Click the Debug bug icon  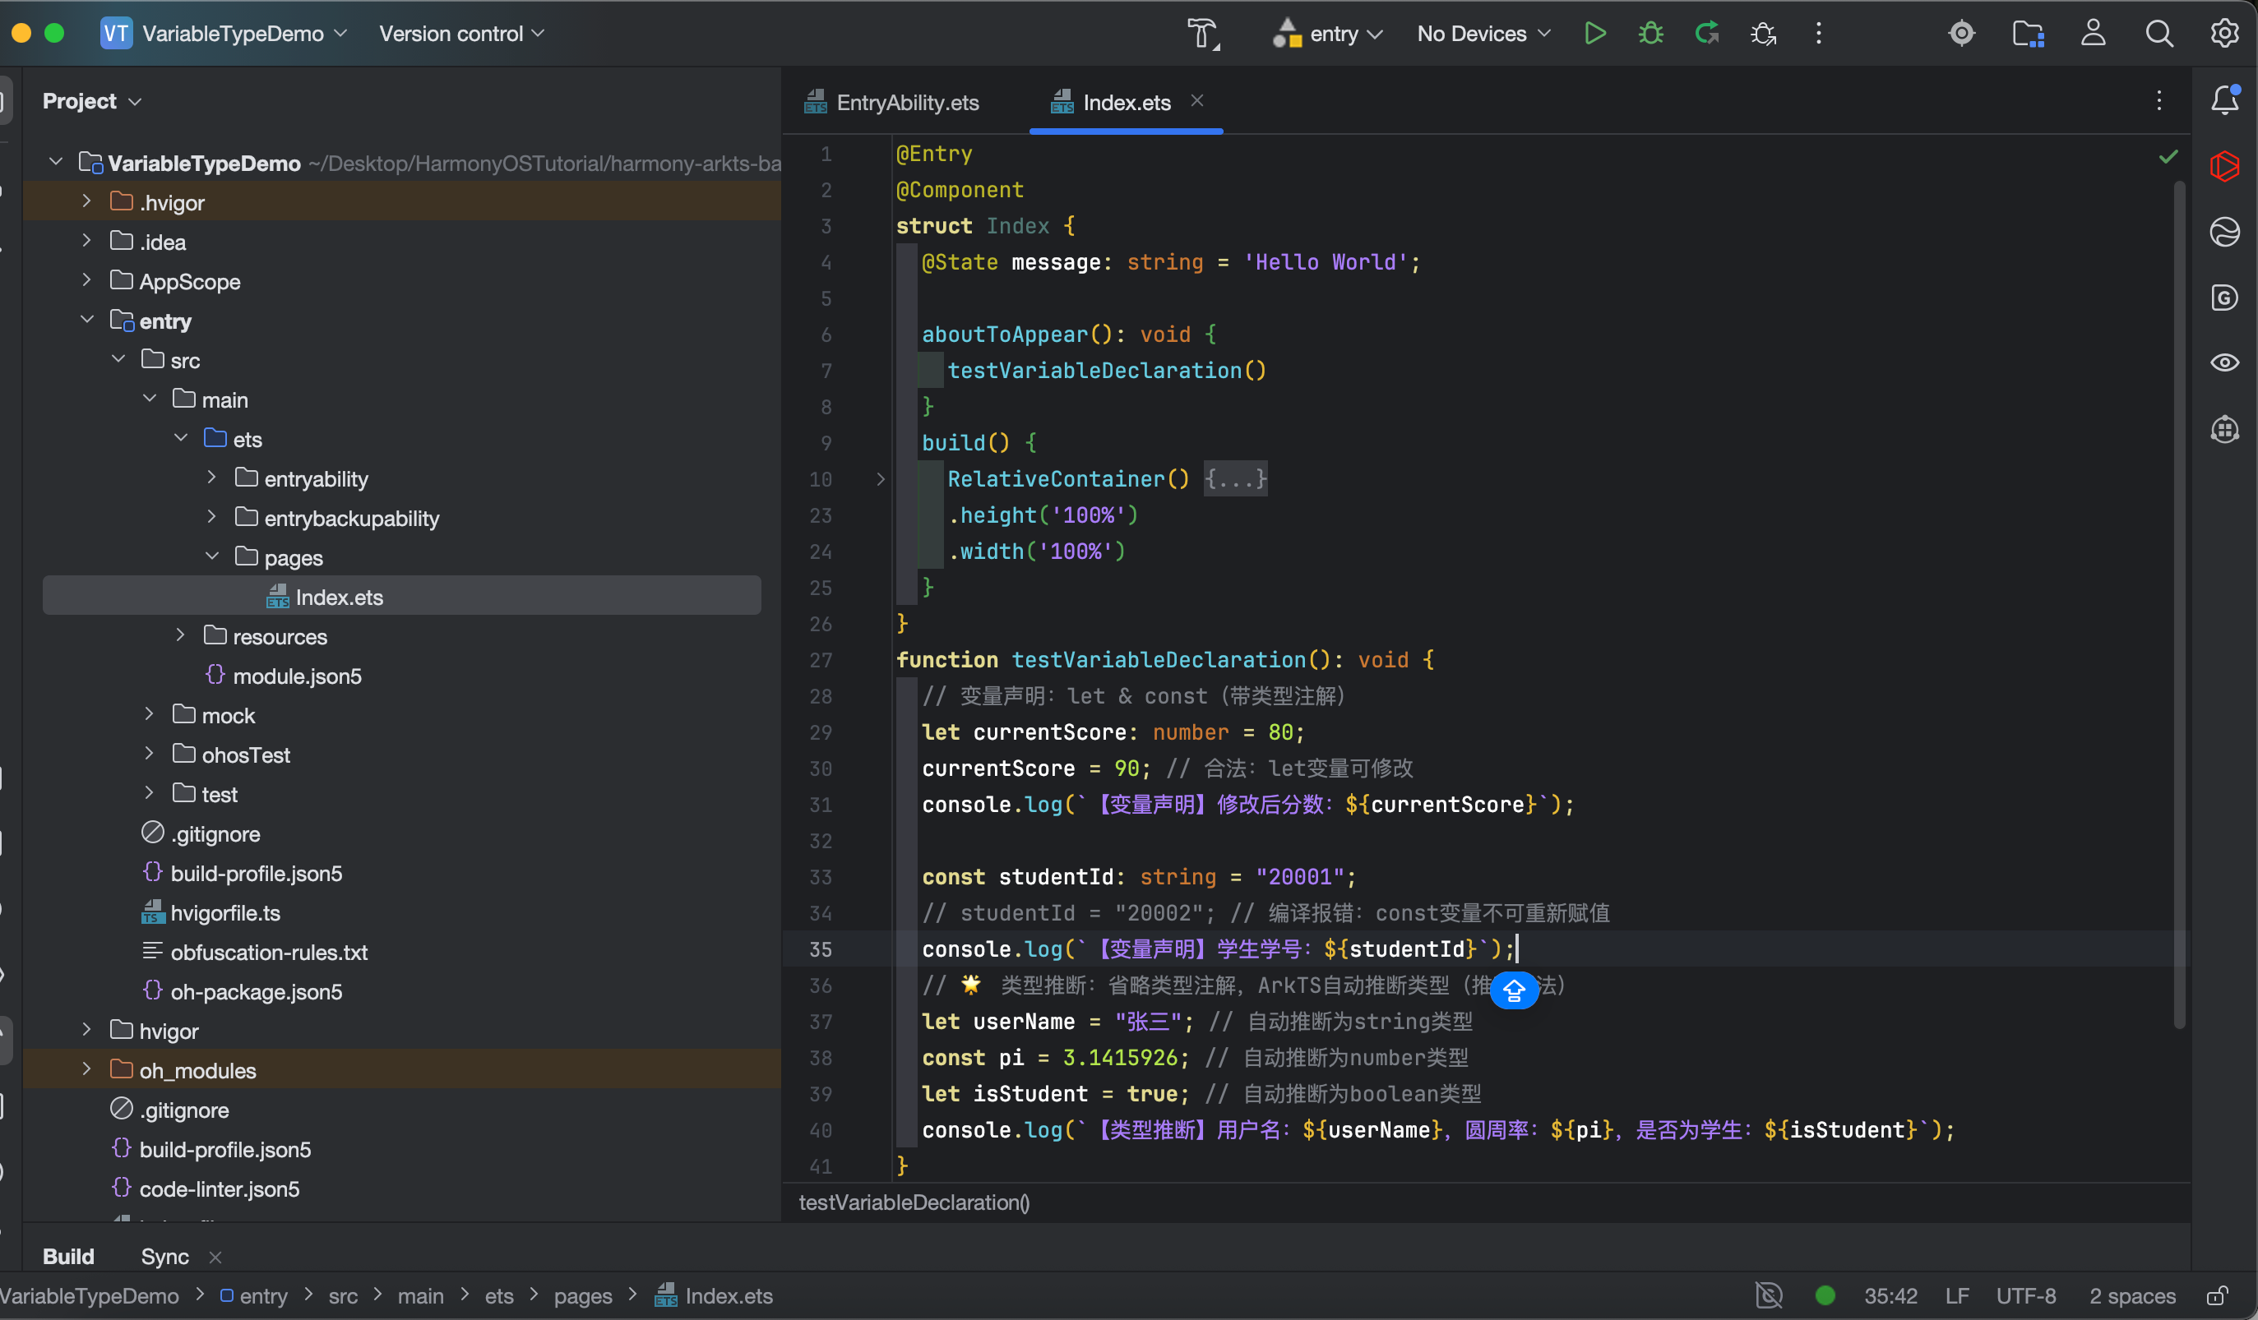pos(1650,34)
